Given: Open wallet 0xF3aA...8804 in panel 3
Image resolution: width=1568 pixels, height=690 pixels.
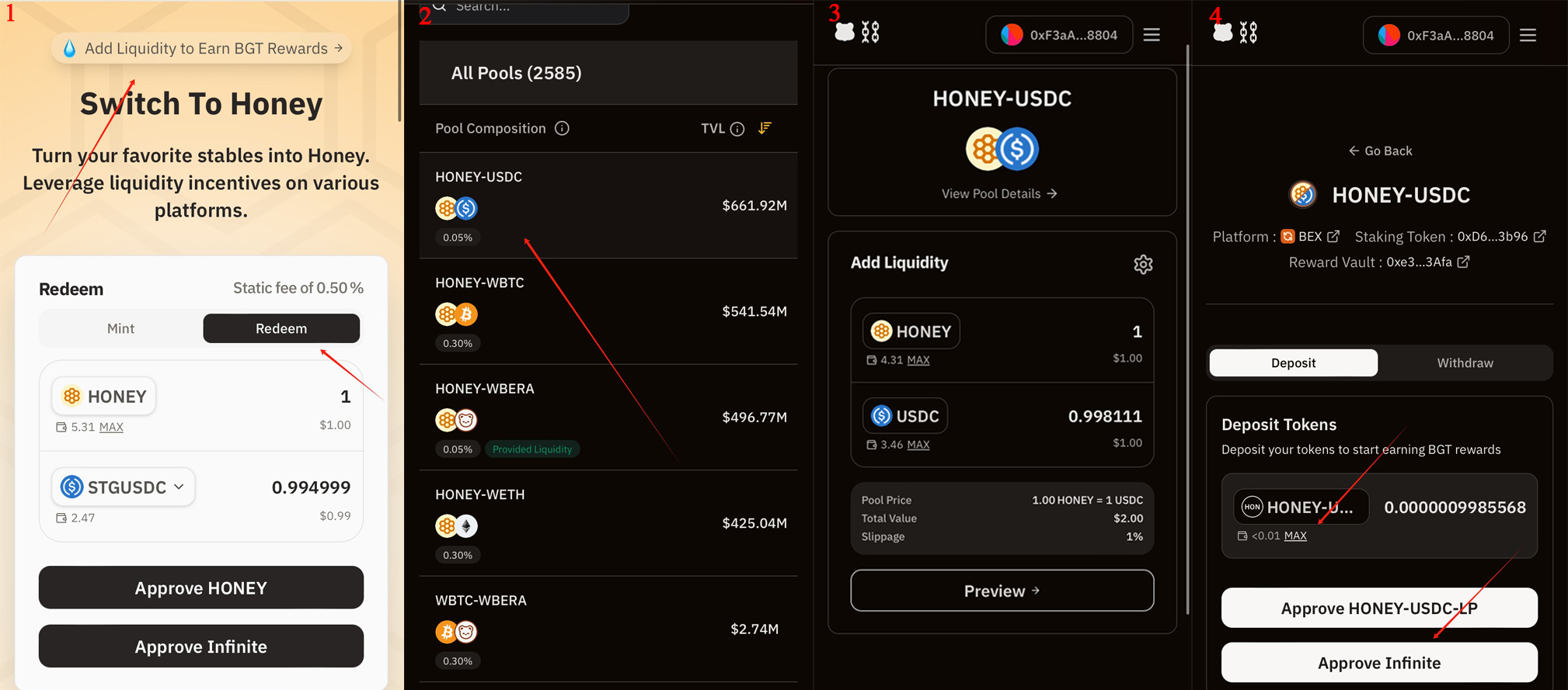Looking at the screenshot, I should (1059, 35).
